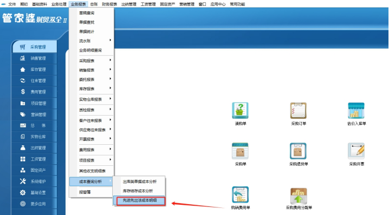The width and height of the screenshot is (389, 215).
Task: Open the 采购订单 clipboard icon
Action: (x=298, y=111)
